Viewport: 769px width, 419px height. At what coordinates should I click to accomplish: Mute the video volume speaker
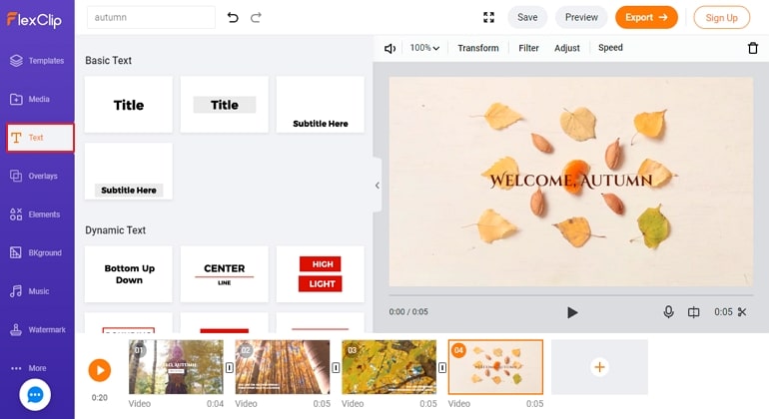point(389,48)
